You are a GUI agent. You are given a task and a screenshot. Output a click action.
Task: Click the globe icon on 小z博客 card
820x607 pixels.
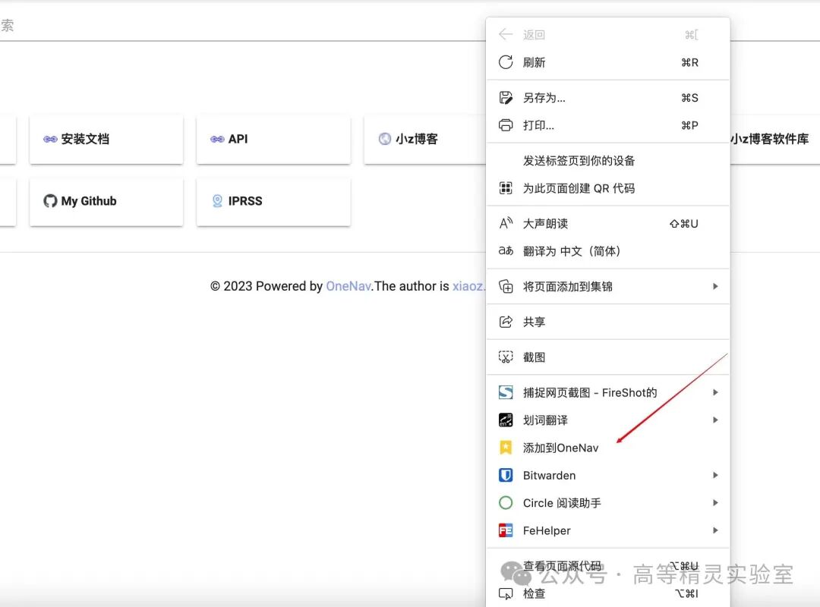384,139
